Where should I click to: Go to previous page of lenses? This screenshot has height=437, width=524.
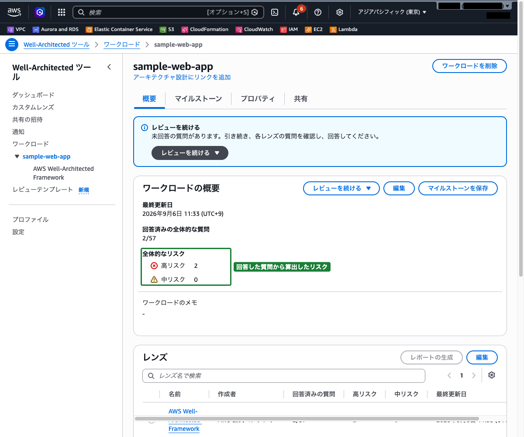[449, 375]
